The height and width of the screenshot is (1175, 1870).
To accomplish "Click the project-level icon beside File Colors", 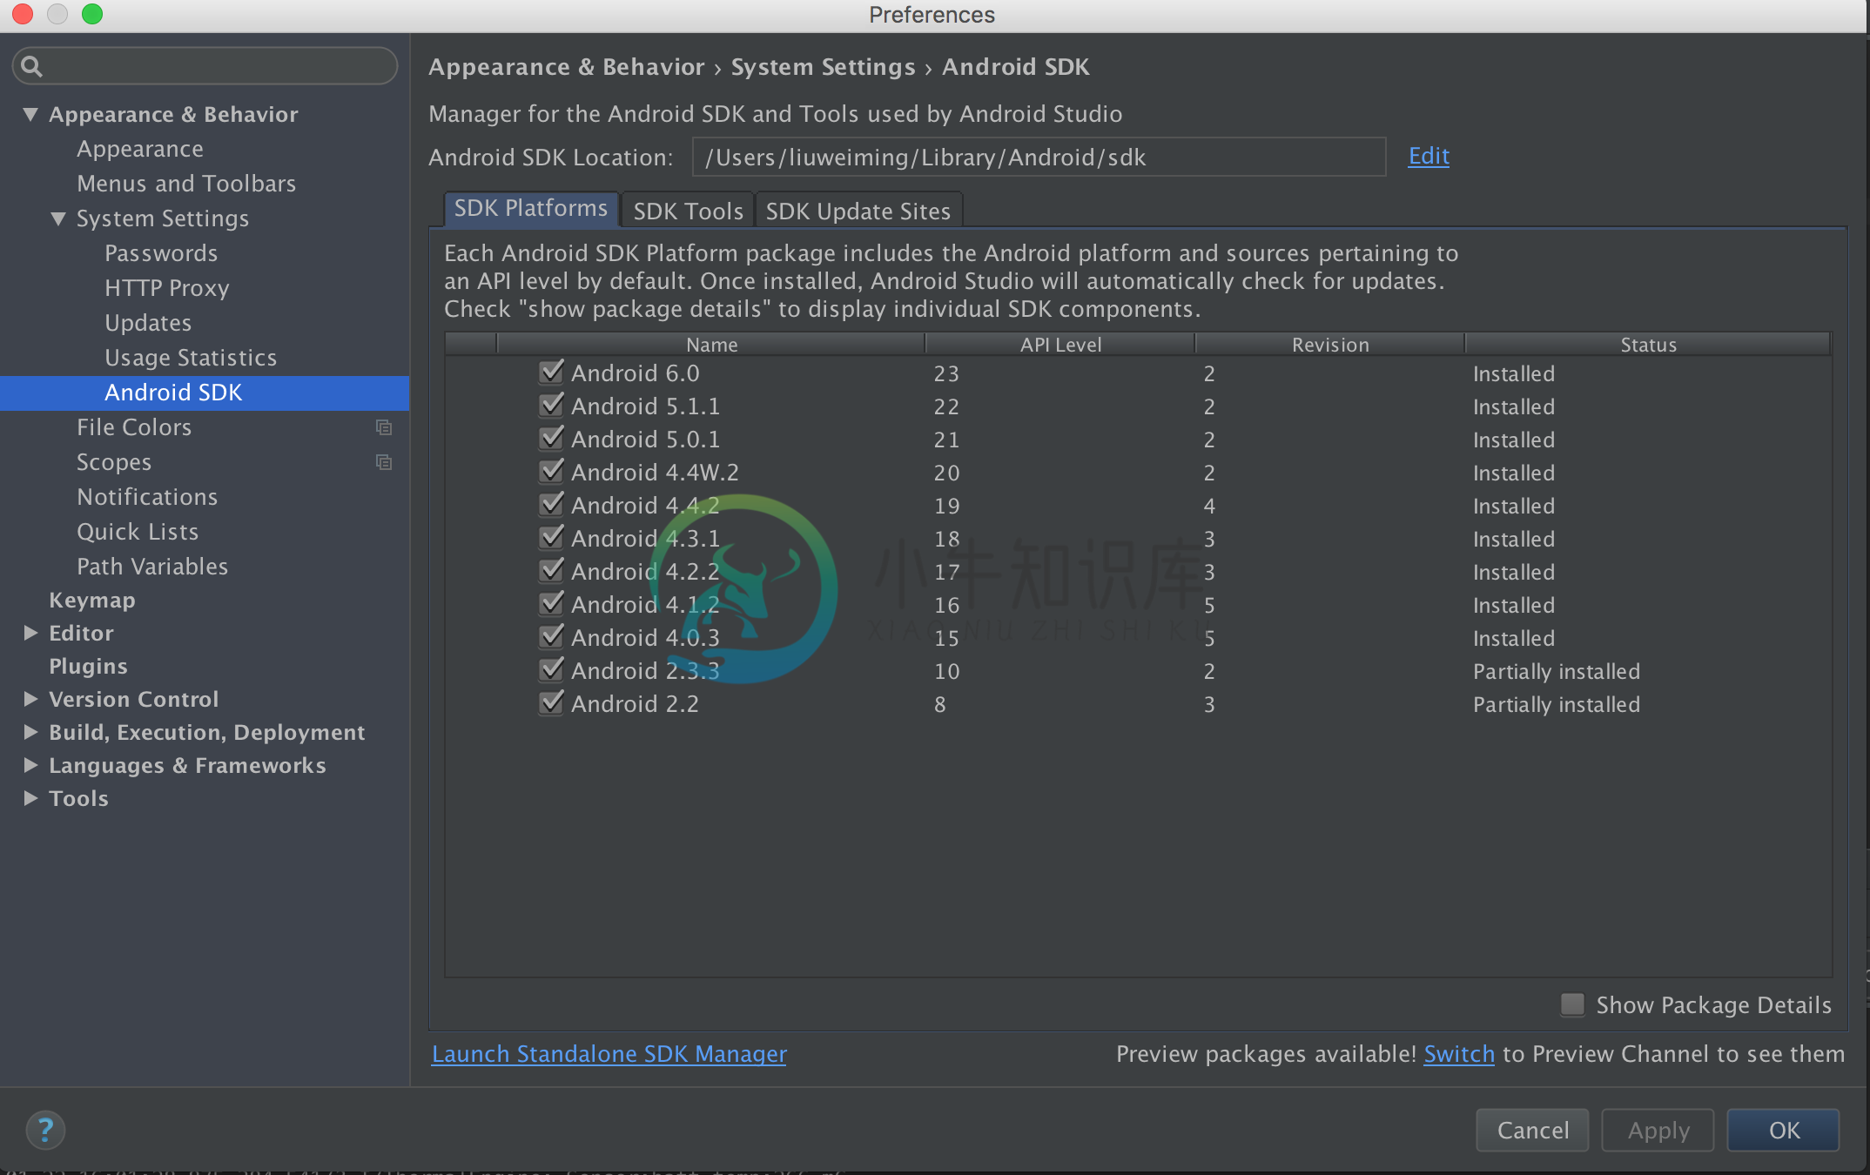I will click(x=383, y=427).
